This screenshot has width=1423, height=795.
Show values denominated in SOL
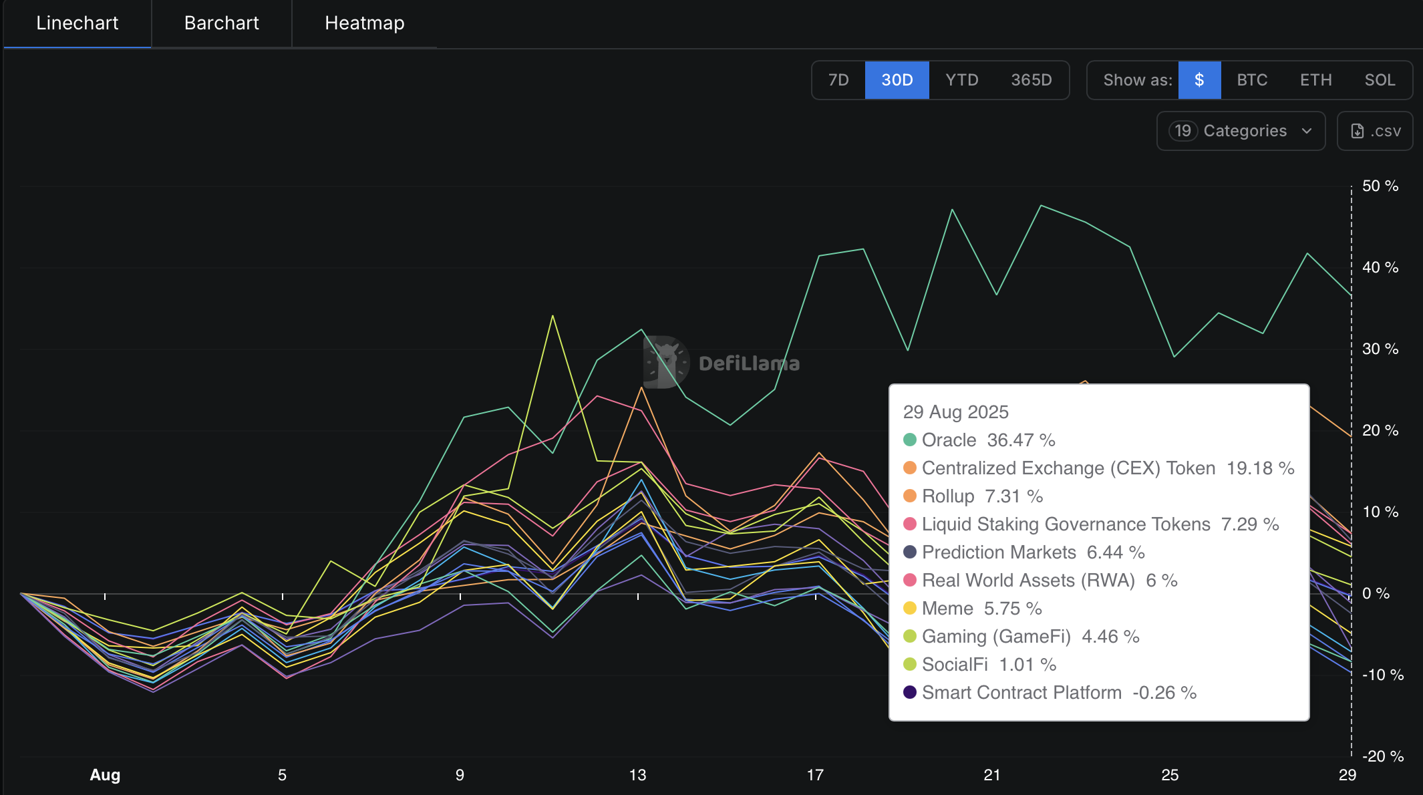click(x=1380, y=80)
